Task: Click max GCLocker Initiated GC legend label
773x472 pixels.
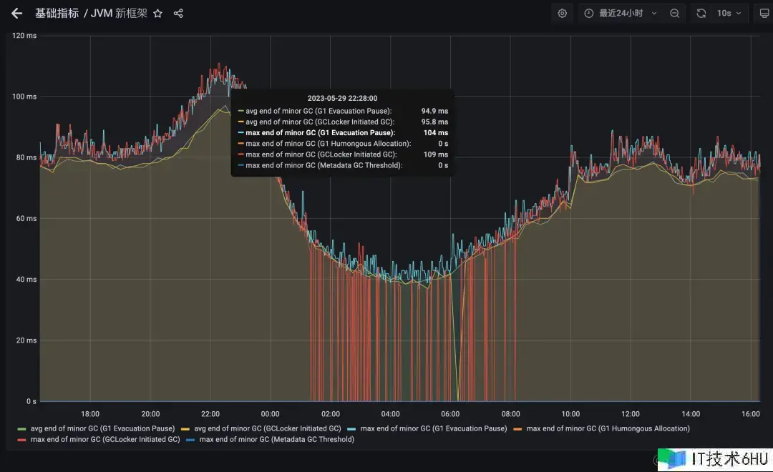Action: [x=105, y=440]
